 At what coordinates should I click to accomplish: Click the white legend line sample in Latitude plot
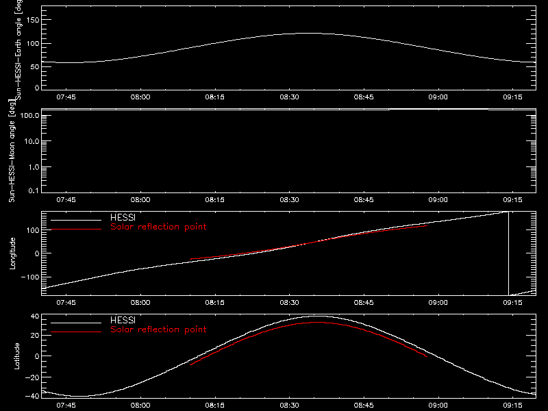[x=76, y=323]
